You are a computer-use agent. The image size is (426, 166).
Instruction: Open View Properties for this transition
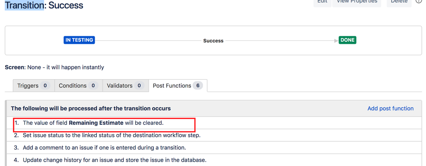[x=357, y=3]
